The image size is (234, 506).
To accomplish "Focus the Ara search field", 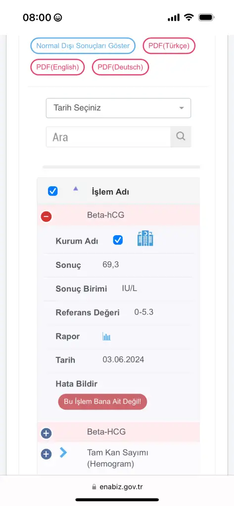I will click(x=108, y=137).
